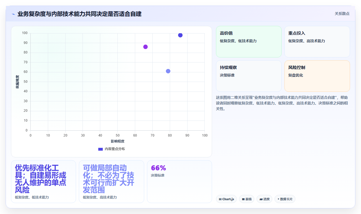Click the 66% metric value
361x214 pixels.
(x=159, y=168)
